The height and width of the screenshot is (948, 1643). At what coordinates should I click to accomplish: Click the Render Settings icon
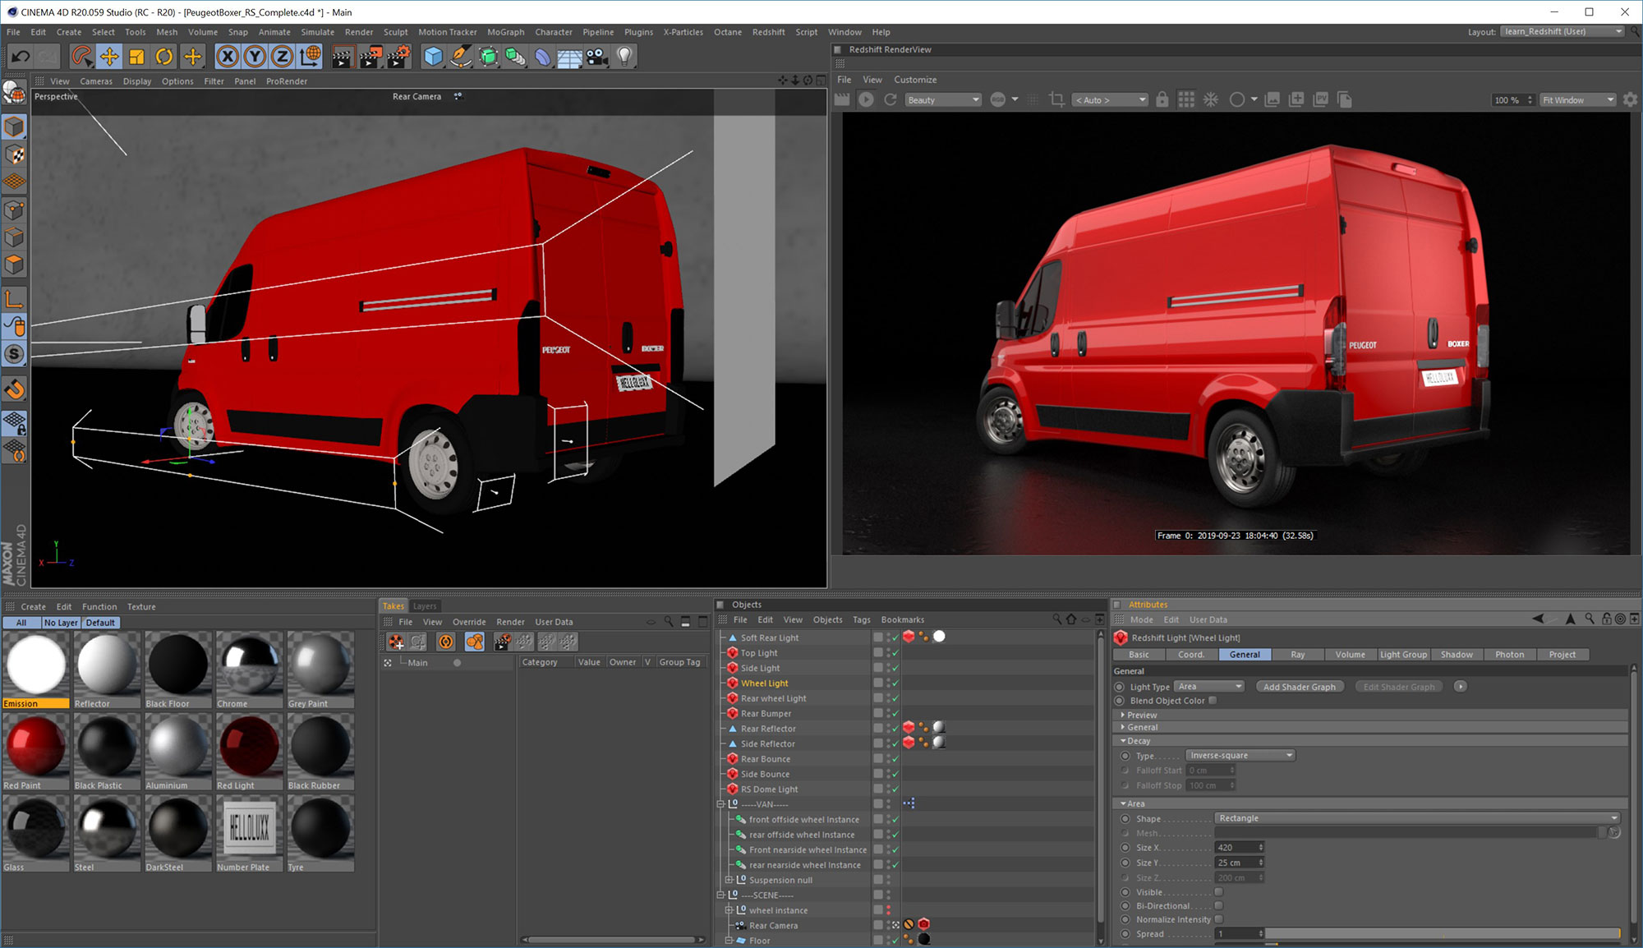(x=399, y=56)
